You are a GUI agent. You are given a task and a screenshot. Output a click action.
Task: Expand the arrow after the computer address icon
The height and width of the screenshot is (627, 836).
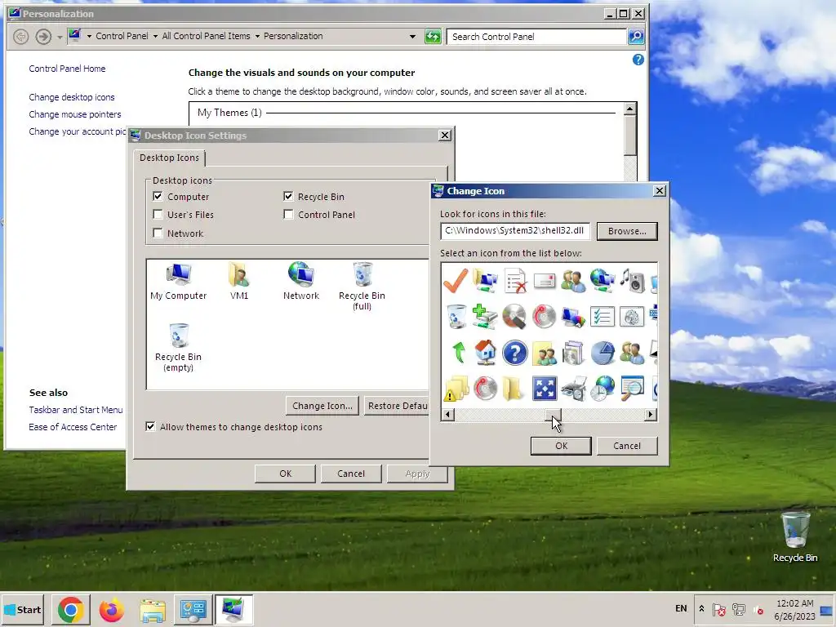click(x=88, y=36)
